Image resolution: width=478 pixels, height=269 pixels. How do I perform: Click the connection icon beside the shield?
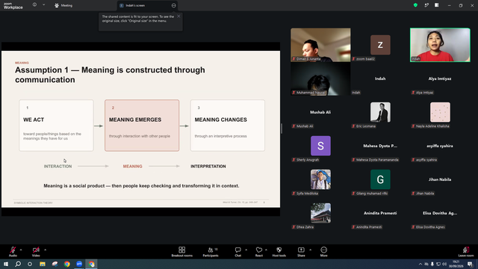click(x=426, y=5)
